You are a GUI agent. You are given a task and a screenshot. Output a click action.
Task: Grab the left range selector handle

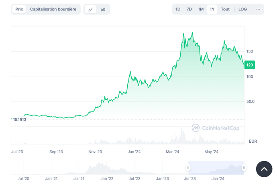[x=188, y=168]
